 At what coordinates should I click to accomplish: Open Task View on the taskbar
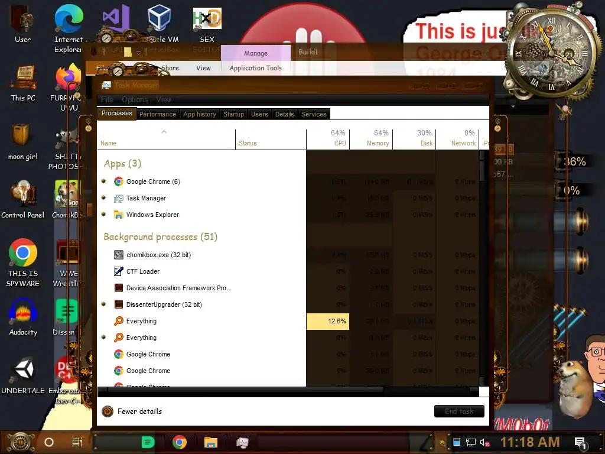[77, 442]
